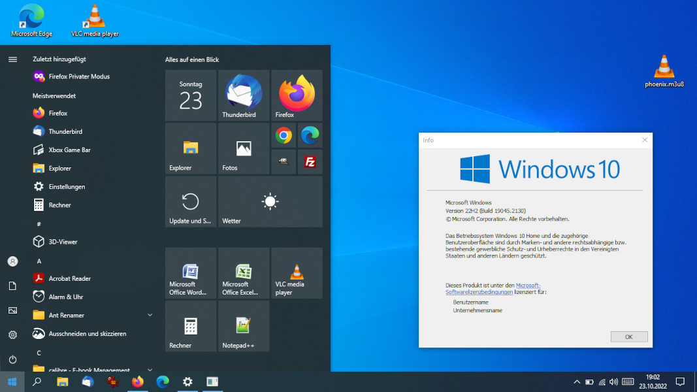Open the Notepad++ tile
The height and width of the screenshot is (392, 697).
click(244, 326)
